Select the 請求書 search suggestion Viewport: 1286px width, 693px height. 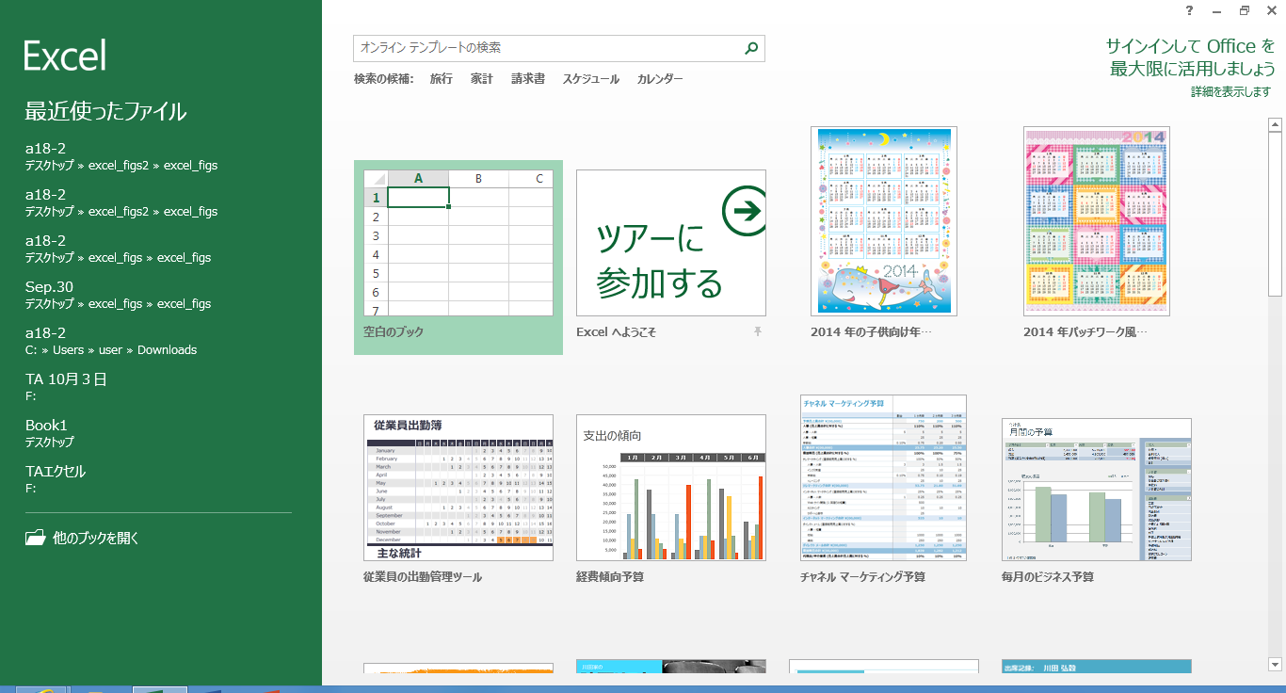[528, 79]
